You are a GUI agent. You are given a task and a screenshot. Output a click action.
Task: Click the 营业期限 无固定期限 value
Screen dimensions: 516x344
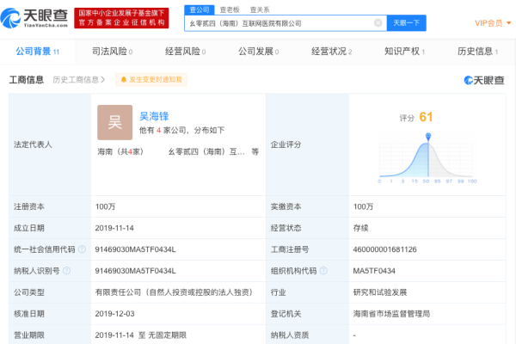[141, 335]
